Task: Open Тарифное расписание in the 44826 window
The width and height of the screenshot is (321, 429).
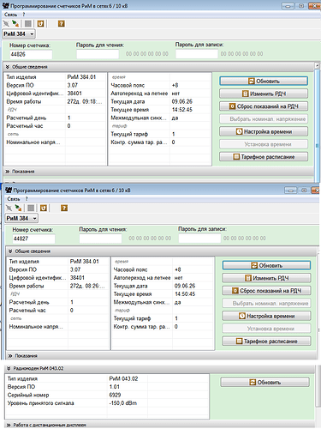Action: click(x=264, y=157)
